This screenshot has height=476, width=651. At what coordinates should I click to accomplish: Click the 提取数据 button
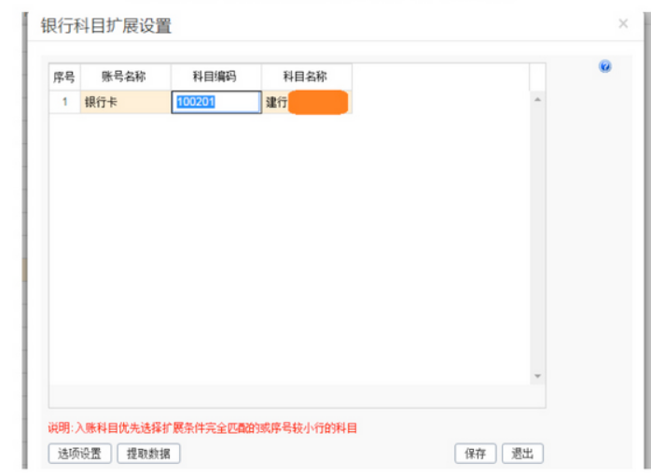point(148,454)
